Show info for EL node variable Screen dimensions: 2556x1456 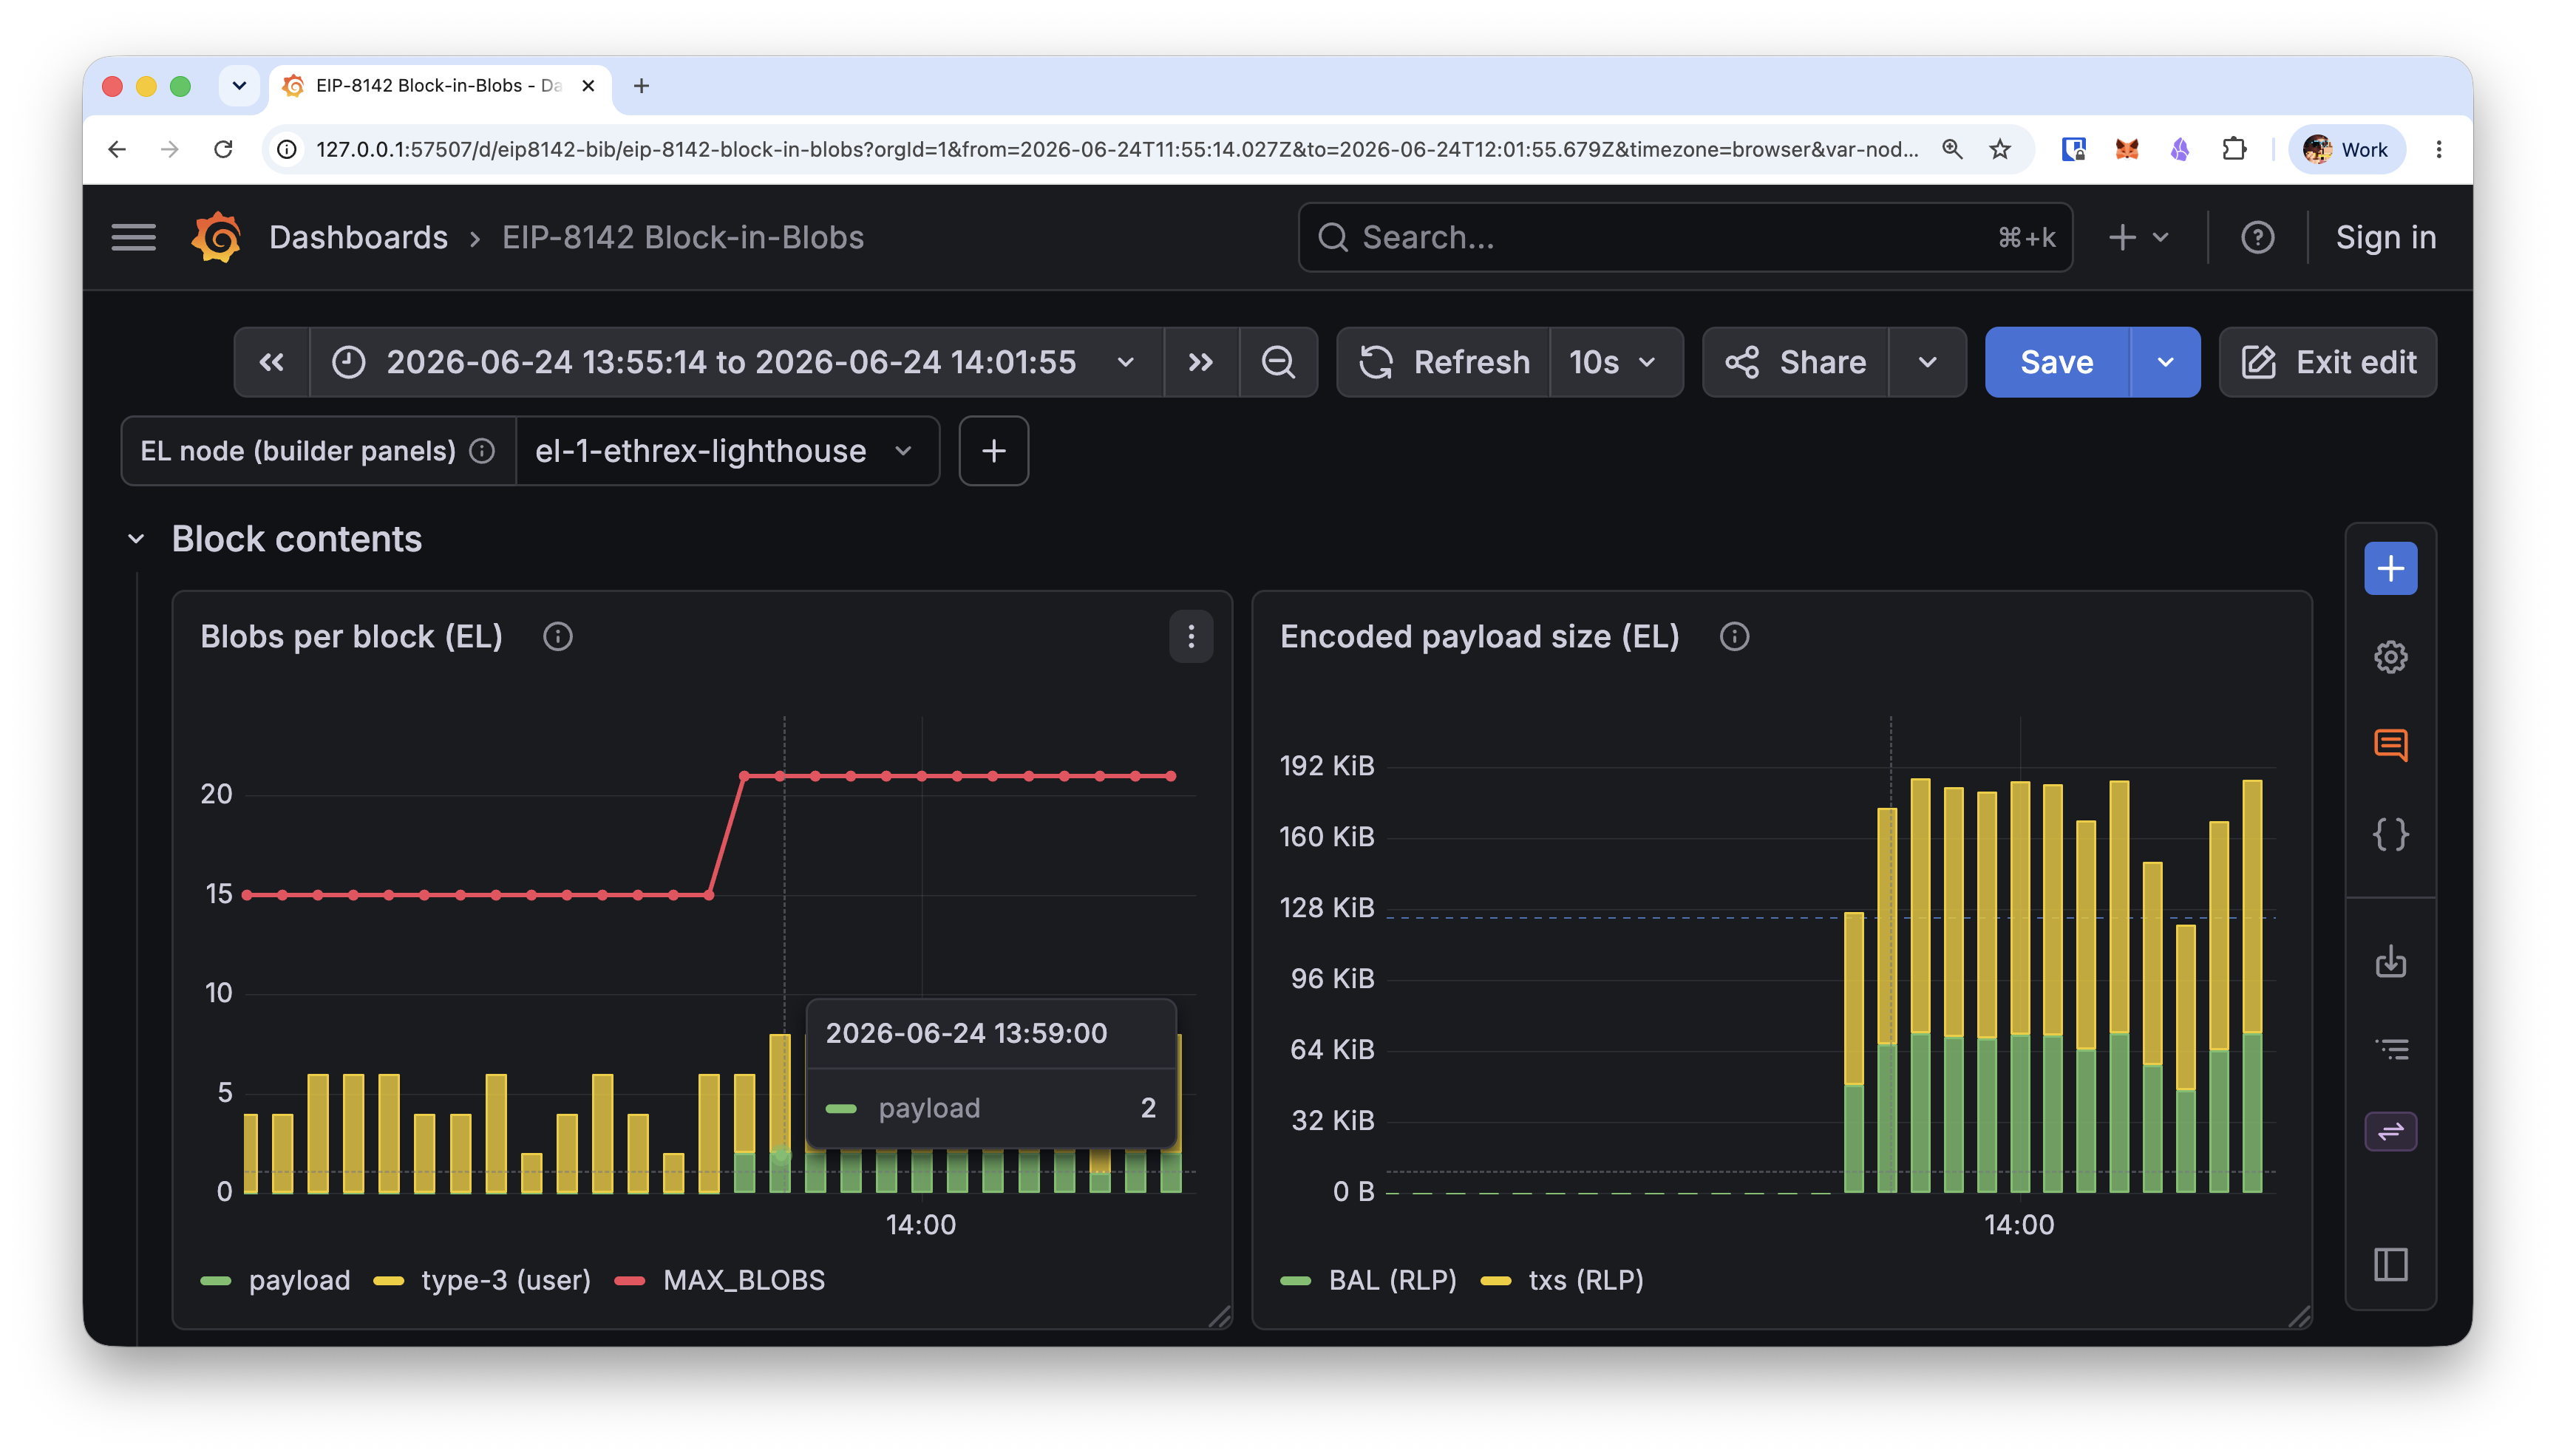482,451
